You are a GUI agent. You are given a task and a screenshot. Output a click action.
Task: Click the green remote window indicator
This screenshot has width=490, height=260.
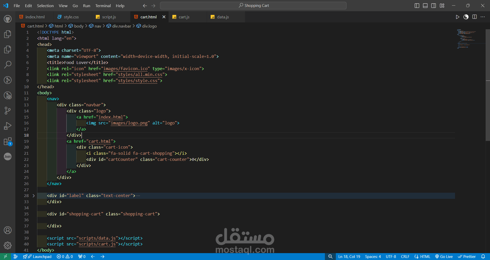[x=5, y=256]
